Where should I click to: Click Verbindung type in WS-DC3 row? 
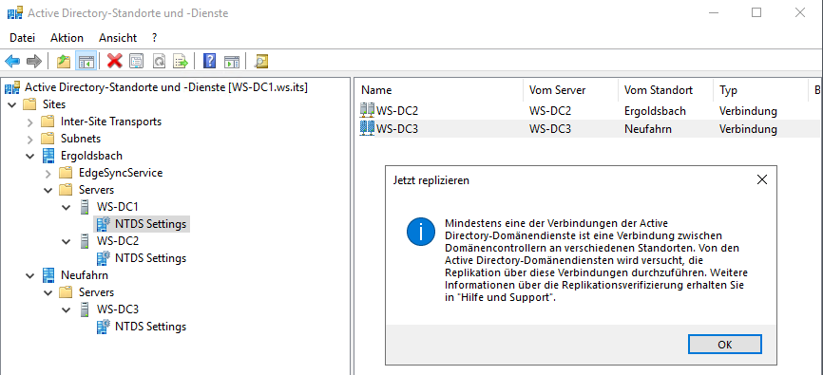click(748, 128)
